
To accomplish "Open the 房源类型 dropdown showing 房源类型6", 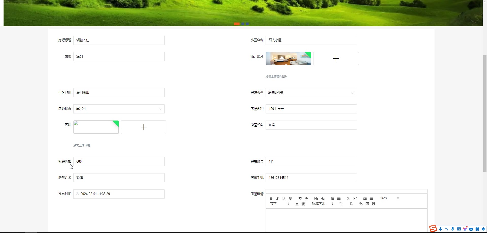I will point(311,93).
